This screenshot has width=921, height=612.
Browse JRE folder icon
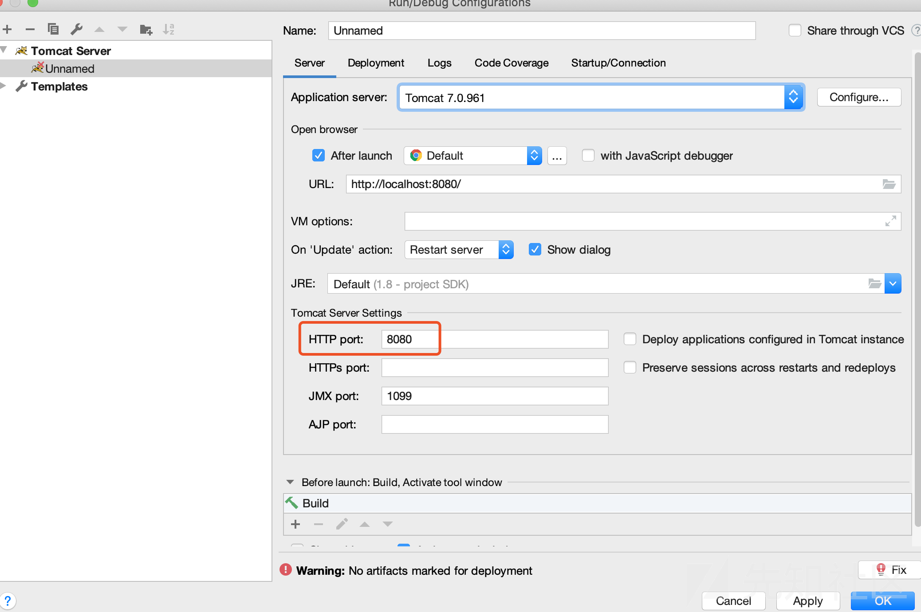click(x=874, y=283)
